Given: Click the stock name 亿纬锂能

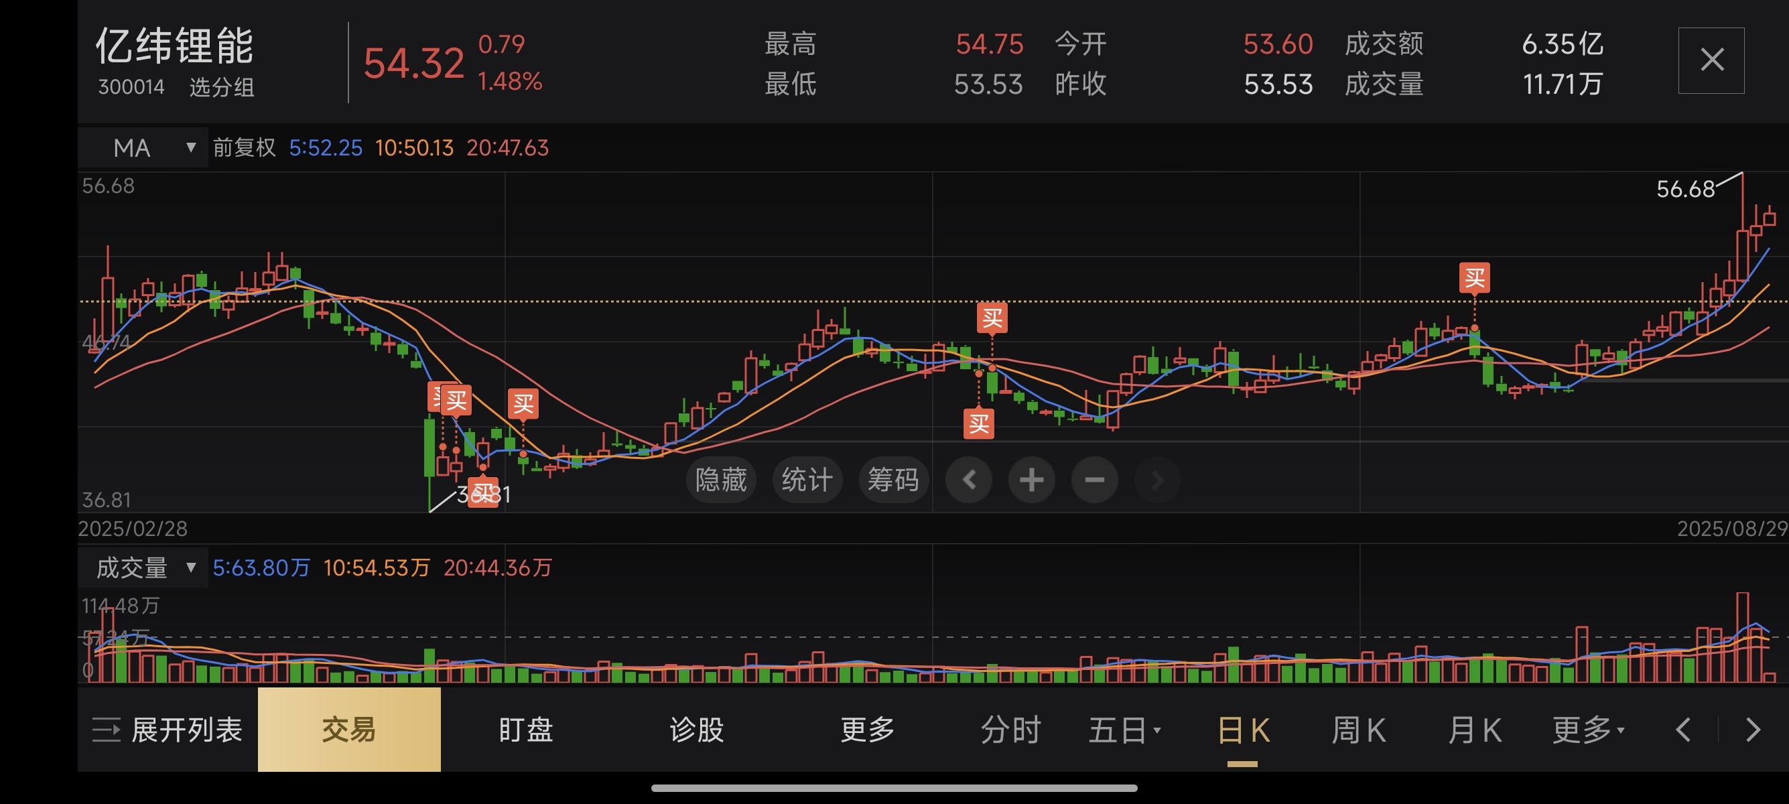Looking at the screenshot, I should click(x=174, y=46).
